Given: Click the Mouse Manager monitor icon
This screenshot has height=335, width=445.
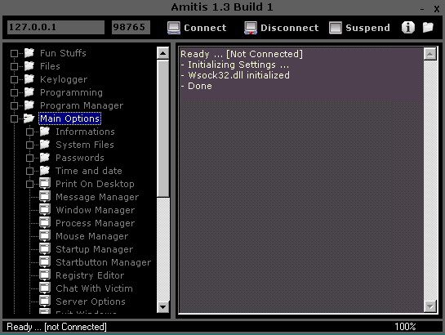Looking at the screenshot, I should pos(45,236).
